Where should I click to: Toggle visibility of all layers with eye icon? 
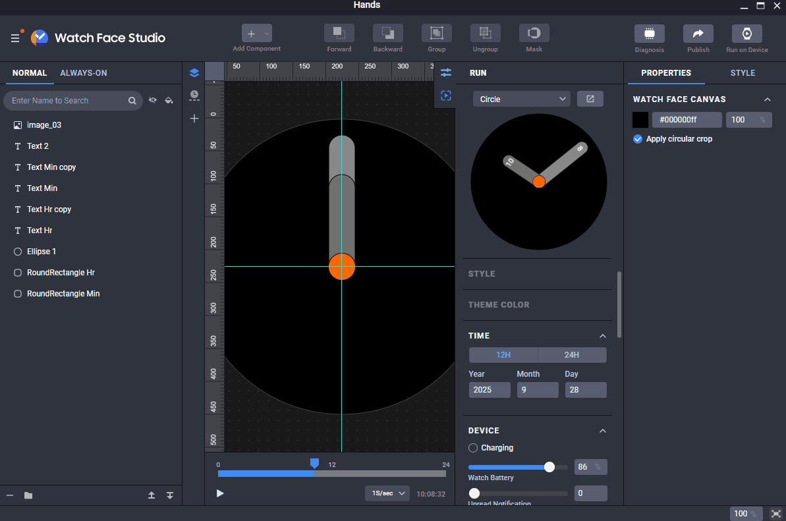coord(153,100)
